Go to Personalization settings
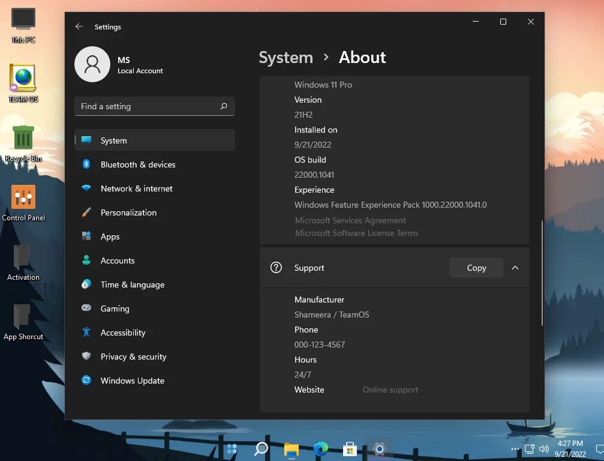This screenshot has height=461, width=604. coord(155,212)
